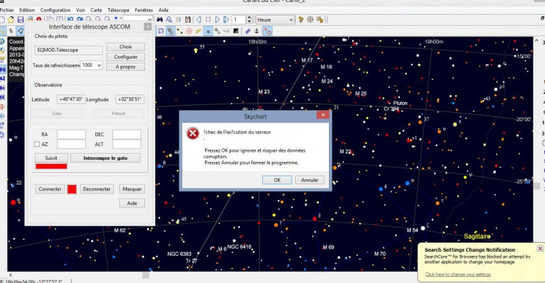Click Annuler in the Skychart dialog
The width and height of the screenshot is (545, 283).
(x=310, y=180)
